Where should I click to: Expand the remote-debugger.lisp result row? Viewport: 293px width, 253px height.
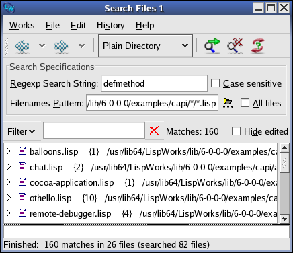(9, 213)
